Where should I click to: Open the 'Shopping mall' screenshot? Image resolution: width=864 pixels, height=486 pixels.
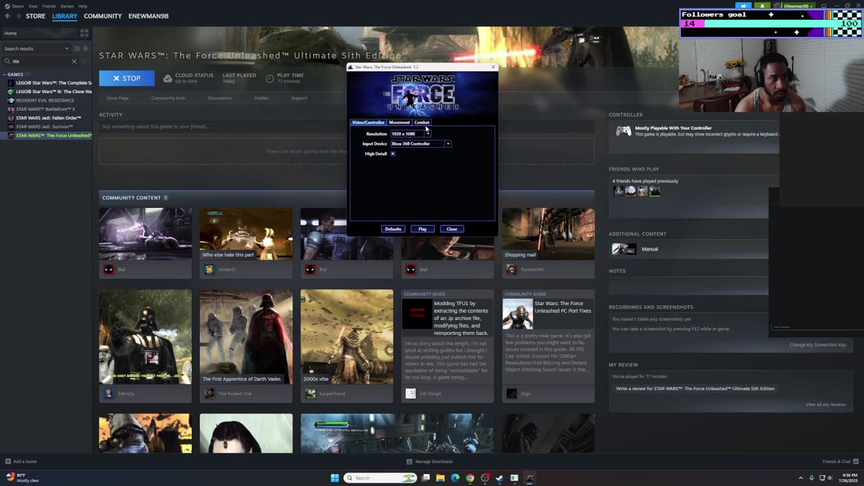pyautogui.click(x=548, y=234)
